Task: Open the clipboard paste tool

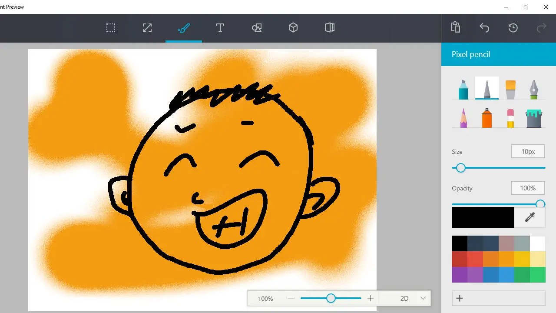Action: (x=456, y=27)
